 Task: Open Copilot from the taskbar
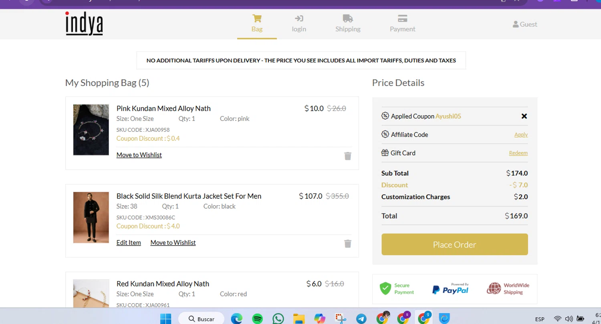point(320,319)
